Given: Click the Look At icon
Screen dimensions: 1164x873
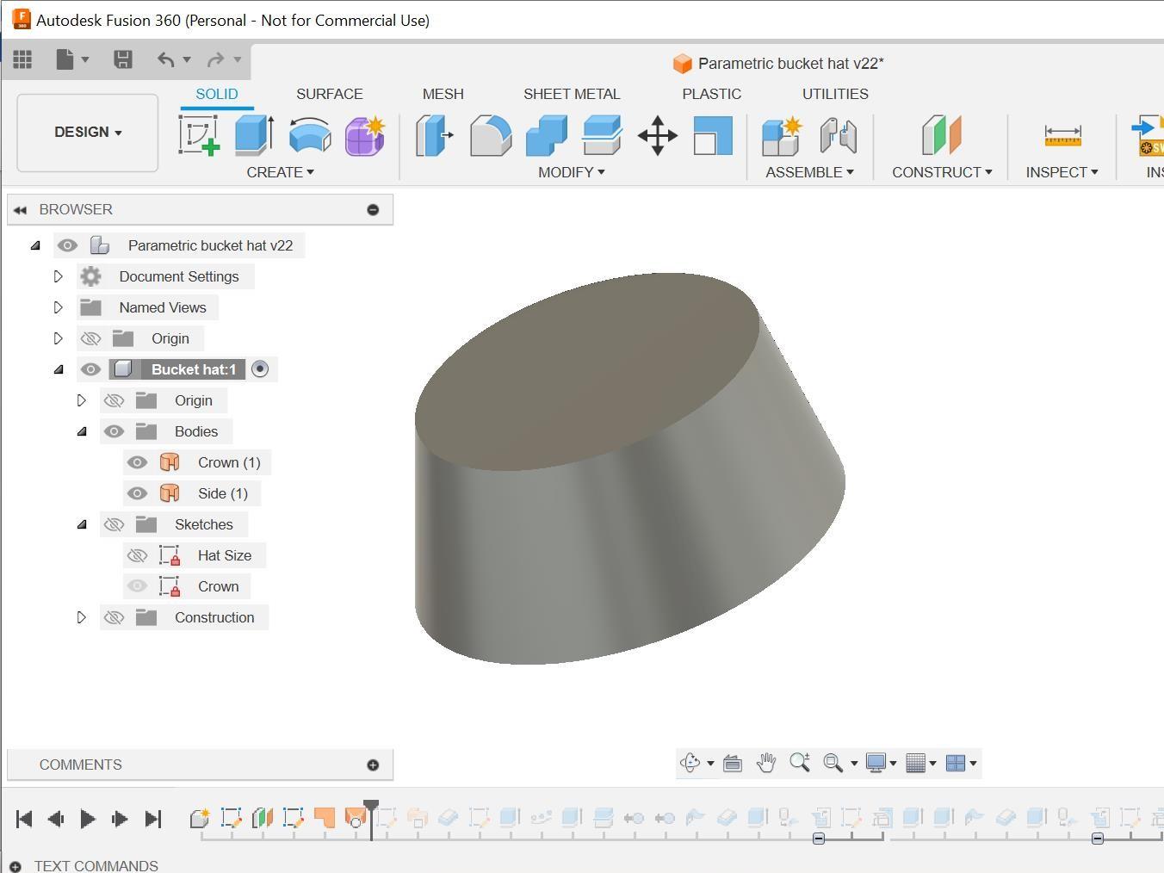Looking at the screenshot, I should coord(733,763).
